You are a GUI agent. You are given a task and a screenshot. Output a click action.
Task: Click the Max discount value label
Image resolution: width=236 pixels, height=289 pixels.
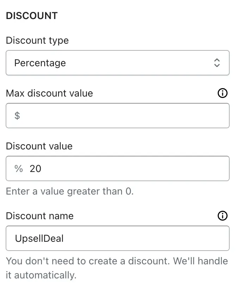click(49, 93)
